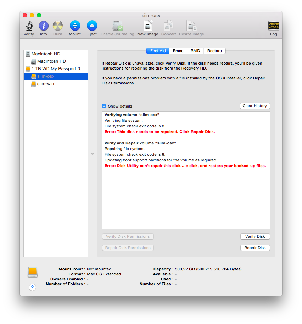Viewport: 302px width, 324px height.
Task: Click the 'Disk Utility can't repair this disk' error
Action: pyautogui.click(x=185, y=166)
